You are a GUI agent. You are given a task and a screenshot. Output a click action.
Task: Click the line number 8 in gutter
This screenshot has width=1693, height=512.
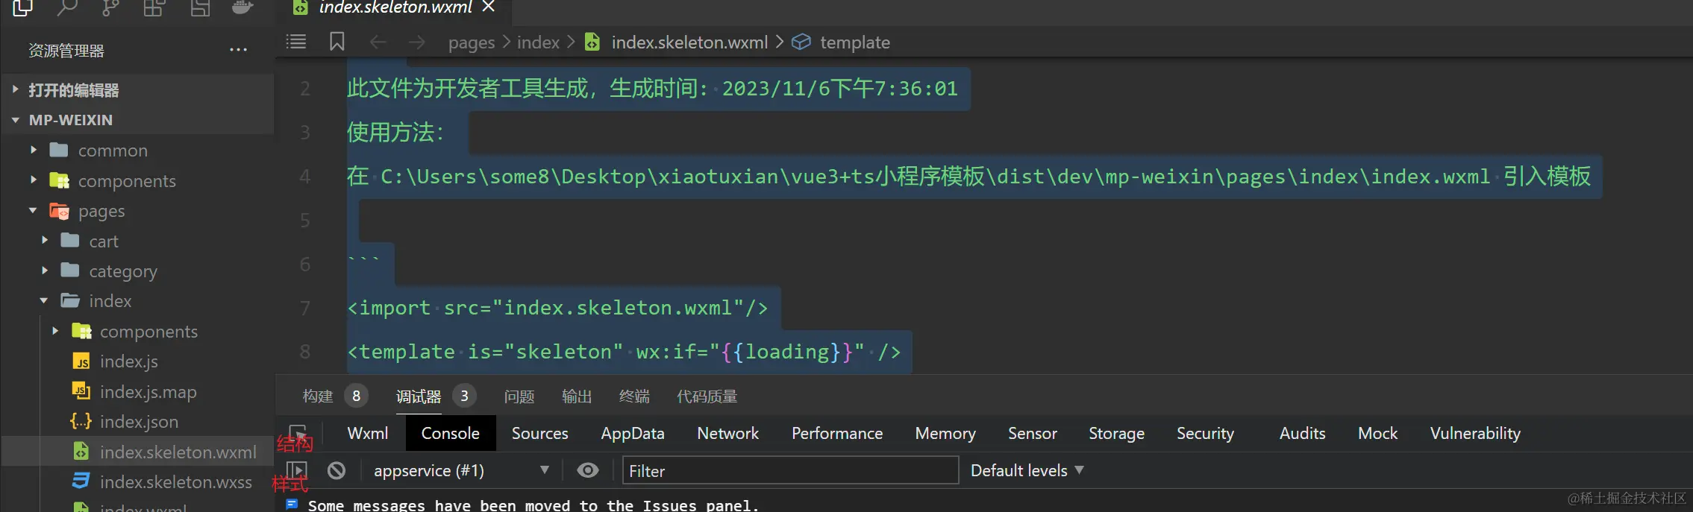click(x=305, y=351)
